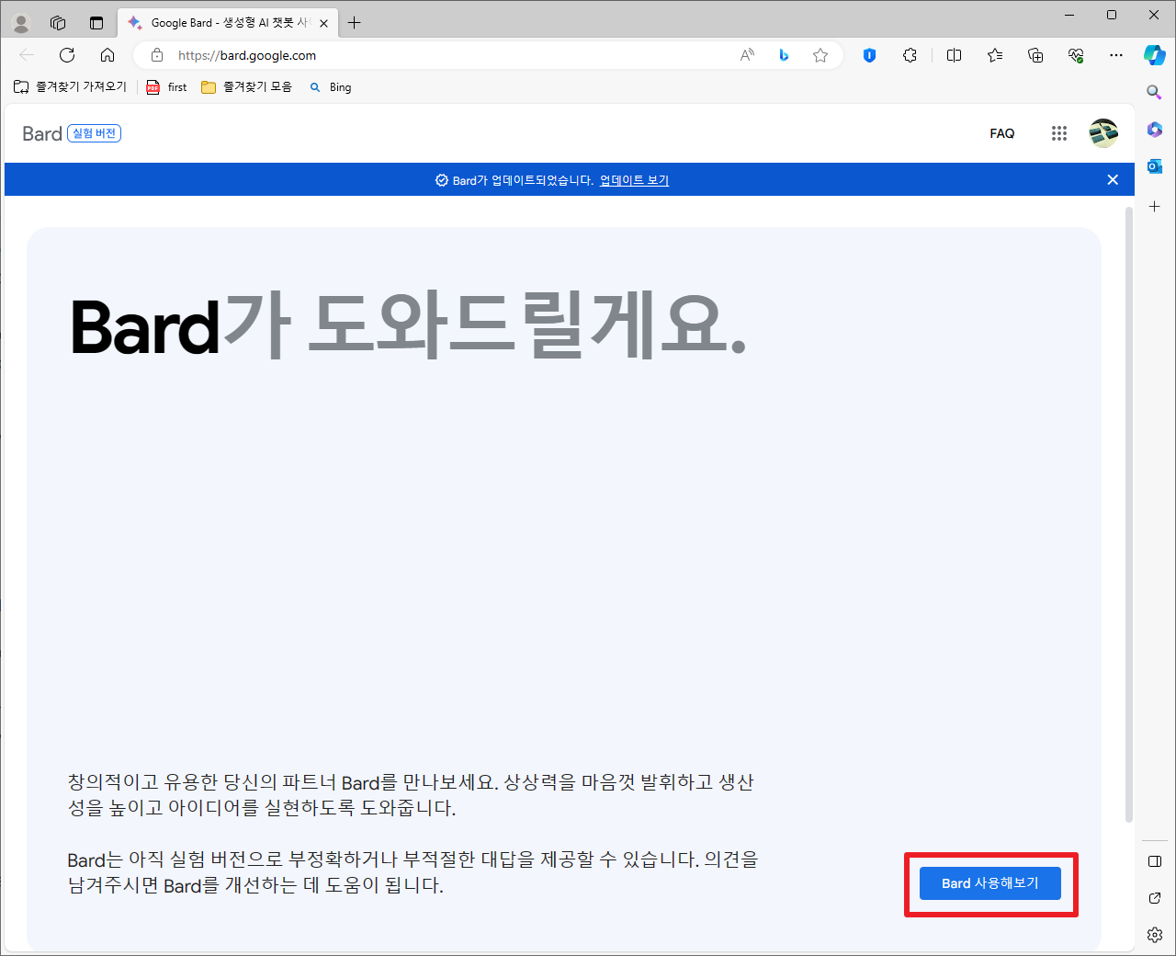Image resolution: width=1176 pixels, height=956 pixels.
Task: Click the Bard logo in header
Action: [x=42, y=133]
